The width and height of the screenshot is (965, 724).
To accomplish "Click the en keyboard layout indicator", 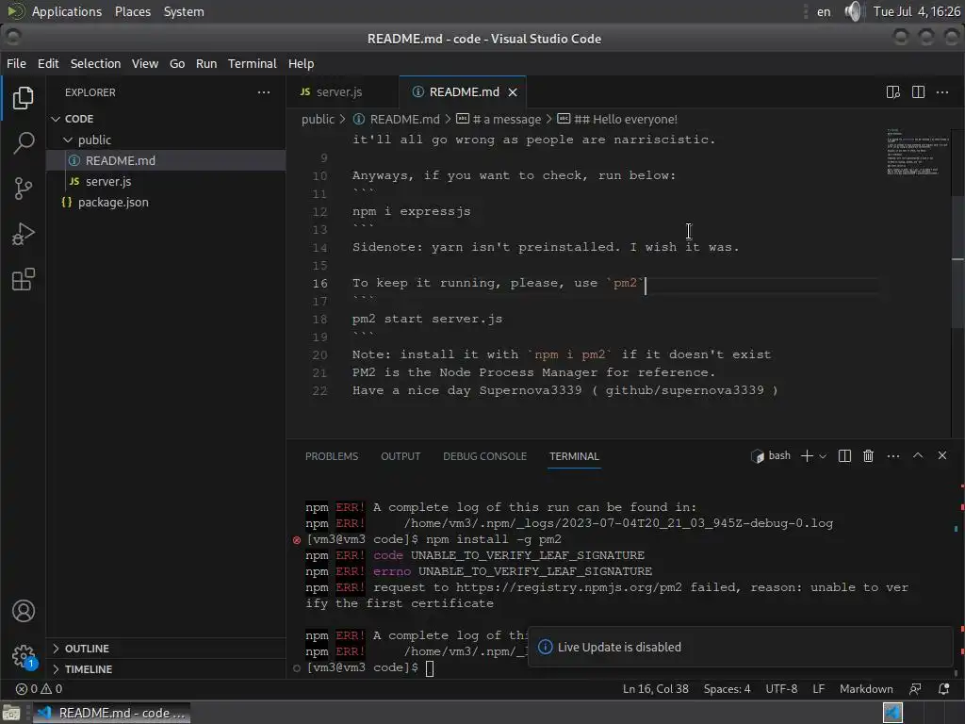I will tap(824, 11).
